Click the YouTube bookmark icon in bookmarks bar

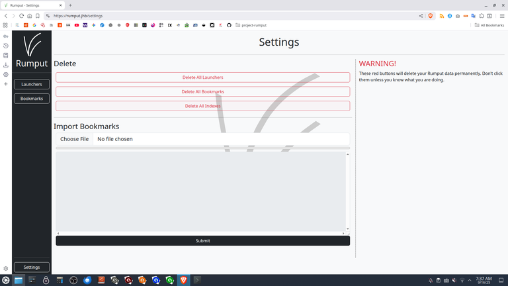point(77,25)
